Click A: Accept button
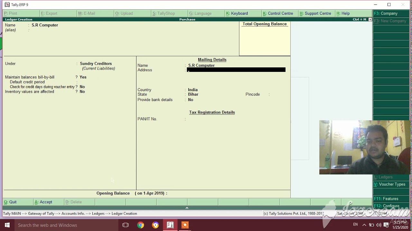The height and width of the screenshot is (231, 412). pyautogui.click(x=49, y=202)
